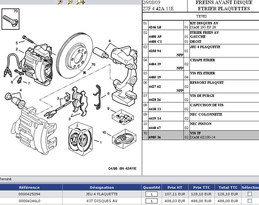This screenshot has width=259, height=205.
Task: Choose right caliper reference 4400 C1
Action: pyautogui.click(x=155, y=42)
